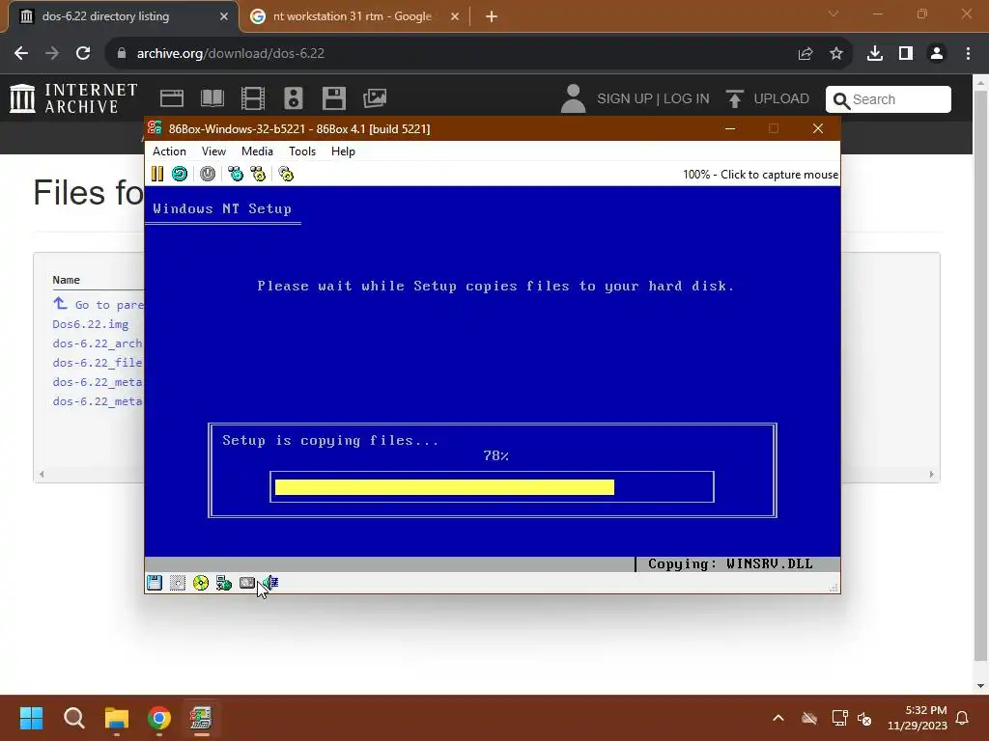Open the Software floppy icon in Internet Archive
Image resolution: width=989 pixels, height=741 pixels.
tap(333, 98)
